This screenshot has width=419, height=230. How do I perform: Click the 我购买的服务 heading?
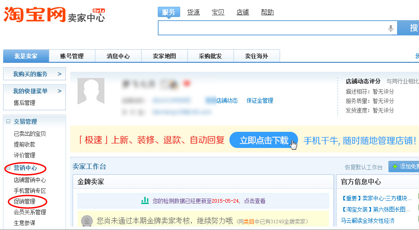pos(30,74)
